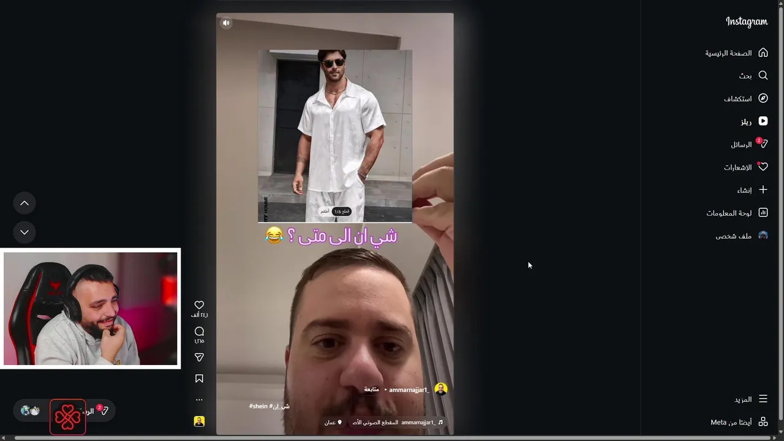This screenshot has width=784, height=441.
Task: Expand the المزيد menu
Action: coord(751,399)
